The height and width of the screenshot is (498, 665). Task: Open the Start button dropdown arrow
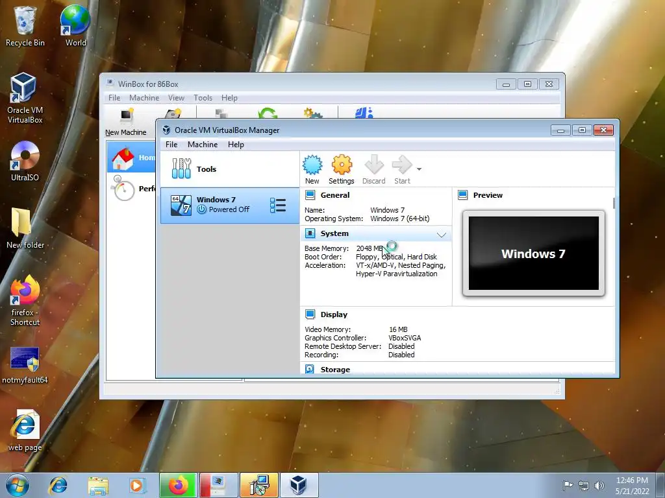419,169
